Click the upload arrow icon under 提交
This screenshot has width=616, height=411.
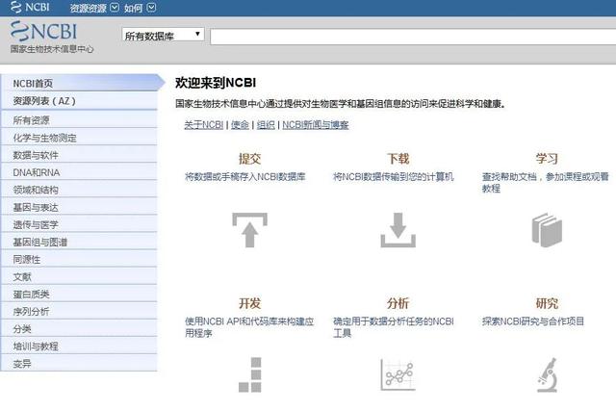click(x=249, y=230)
